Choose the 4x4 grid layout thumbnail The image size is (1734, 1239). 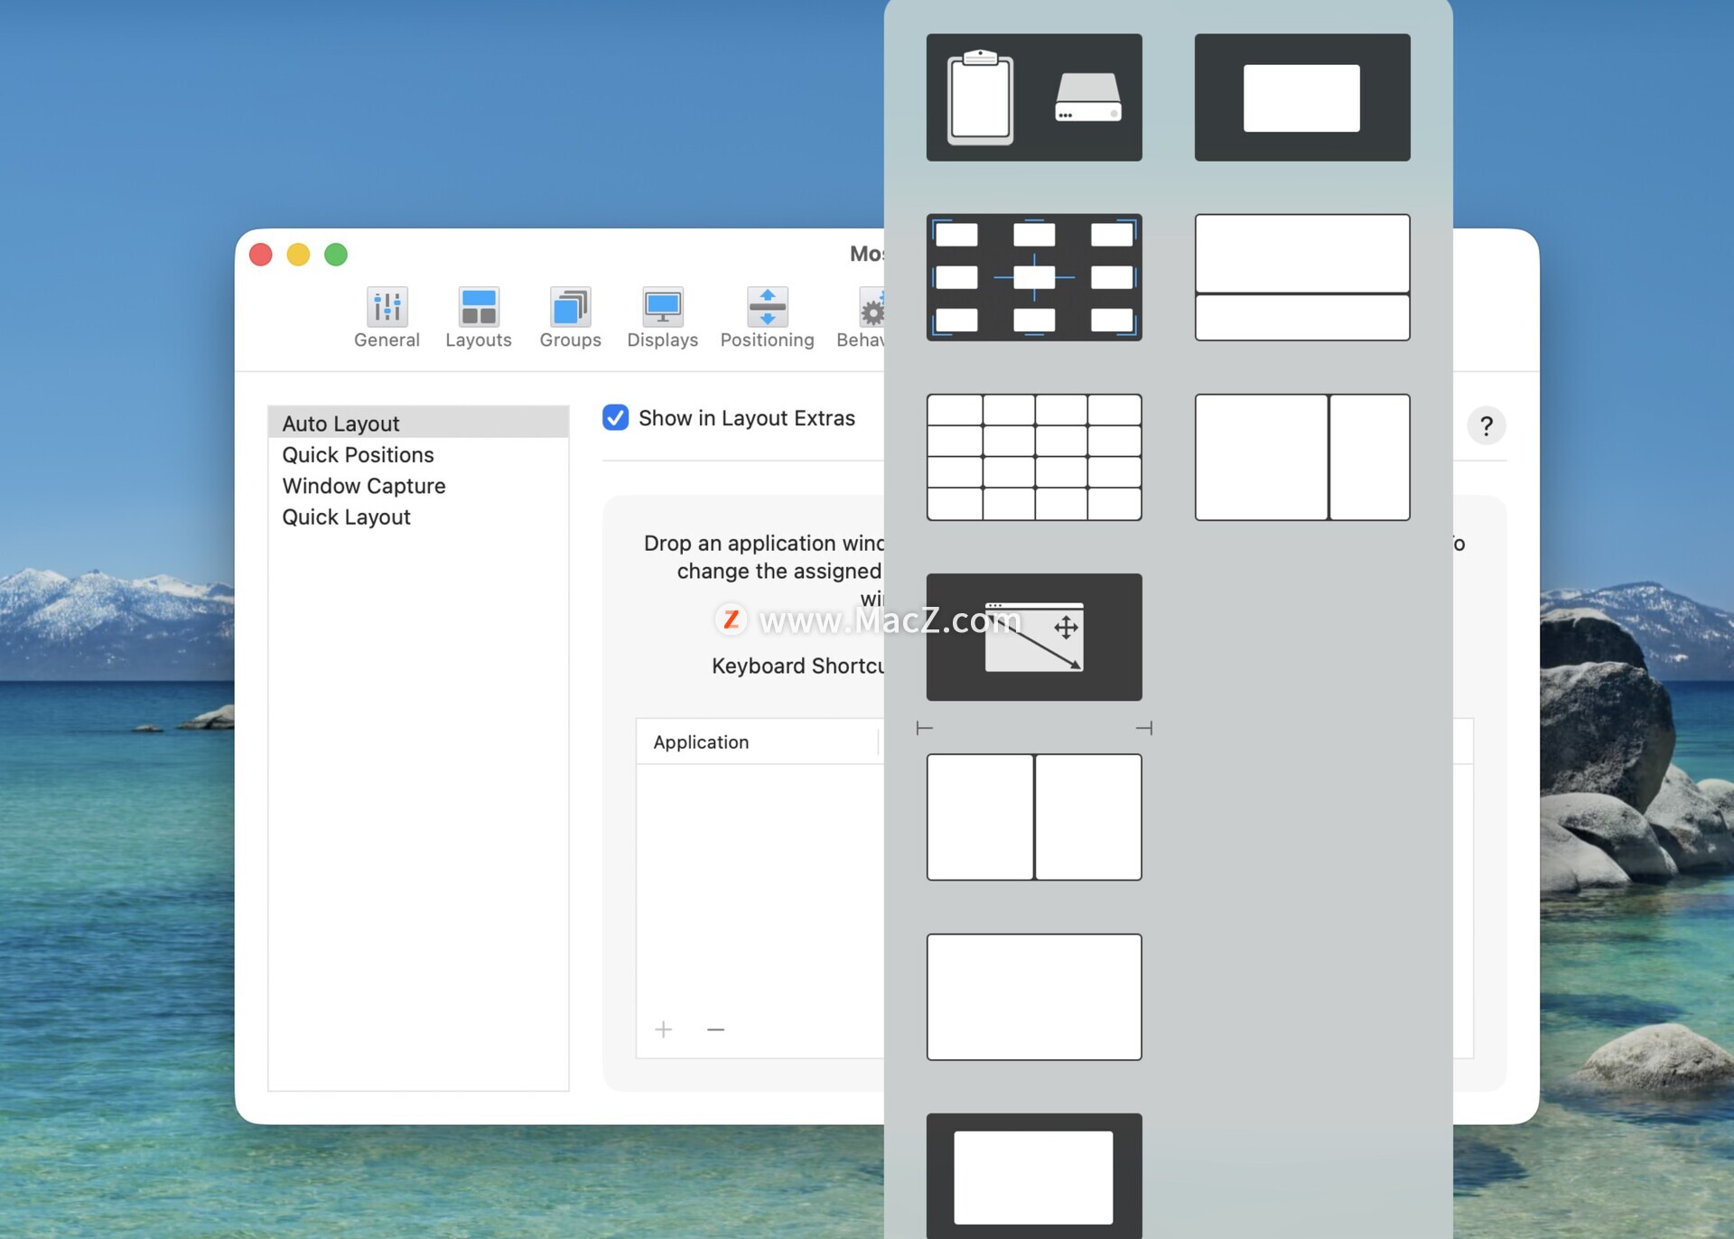coord(1033,457)
